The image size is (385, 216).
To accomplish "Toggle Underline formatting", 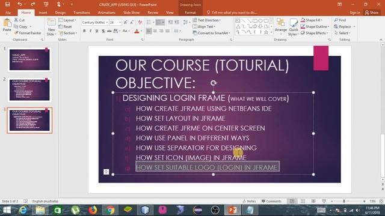I will tap(97, 31).
